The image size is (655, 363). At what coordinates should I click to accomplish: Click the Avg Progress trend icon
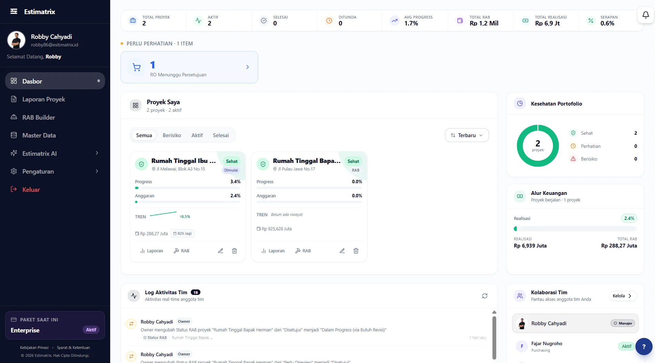395,21
